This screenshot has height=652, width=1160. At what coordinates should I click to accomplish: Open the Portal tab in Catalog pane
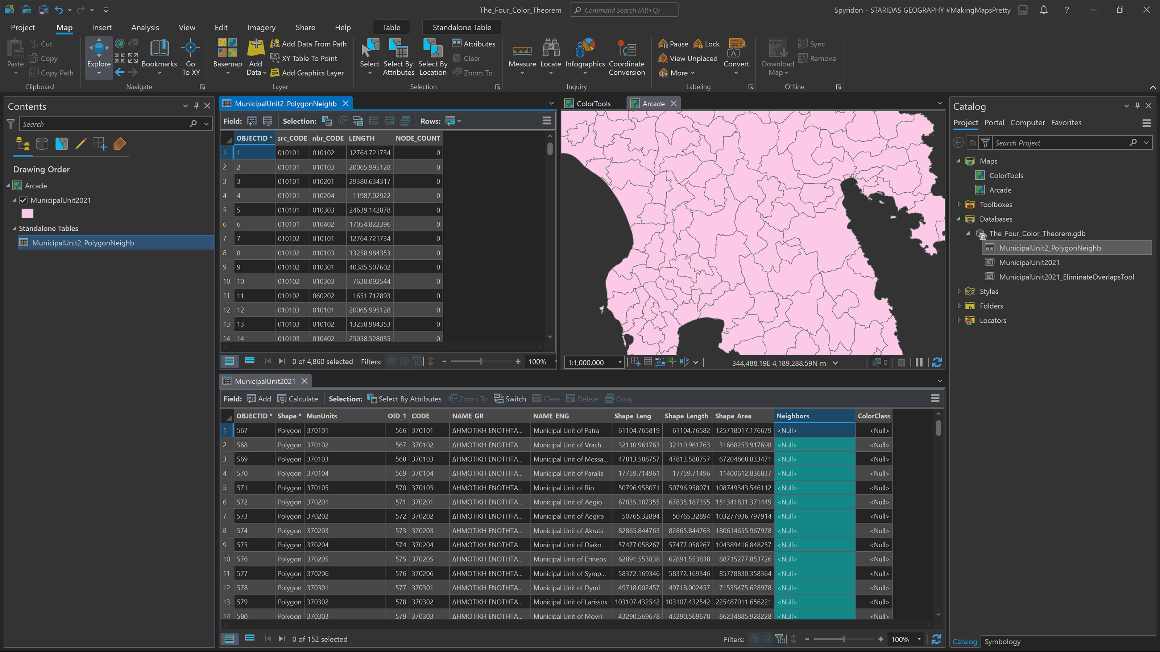click(x=994, y=122)
